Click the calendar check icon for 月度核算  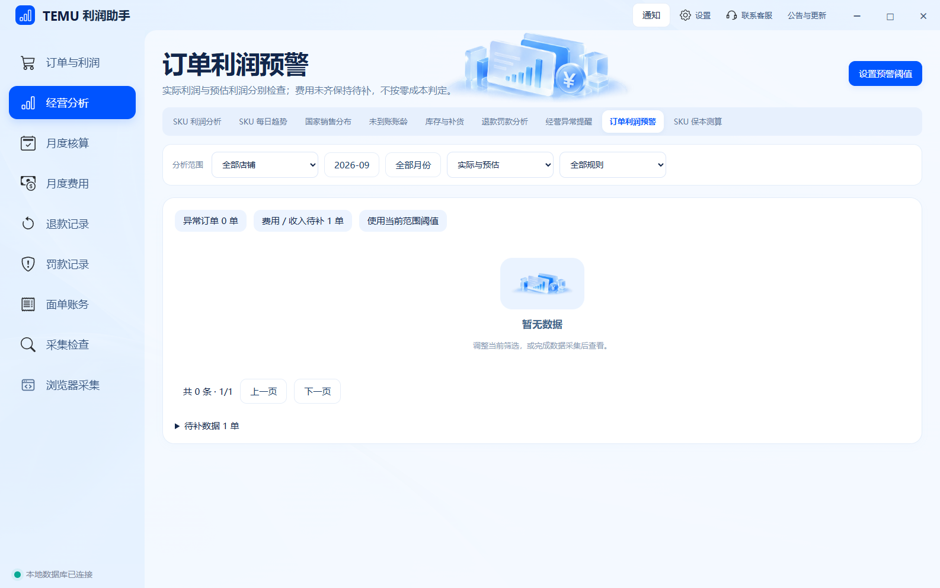(x=28, y=143)
